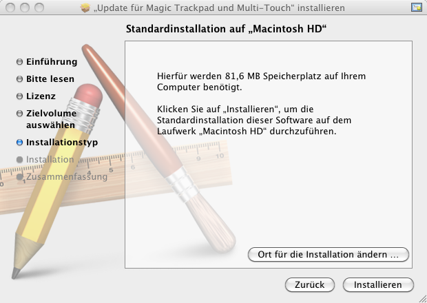The width and height of the screenshot is (427, 303).
Task: Click the bullet beside Zusammenfassung
Action: (20, 177)
